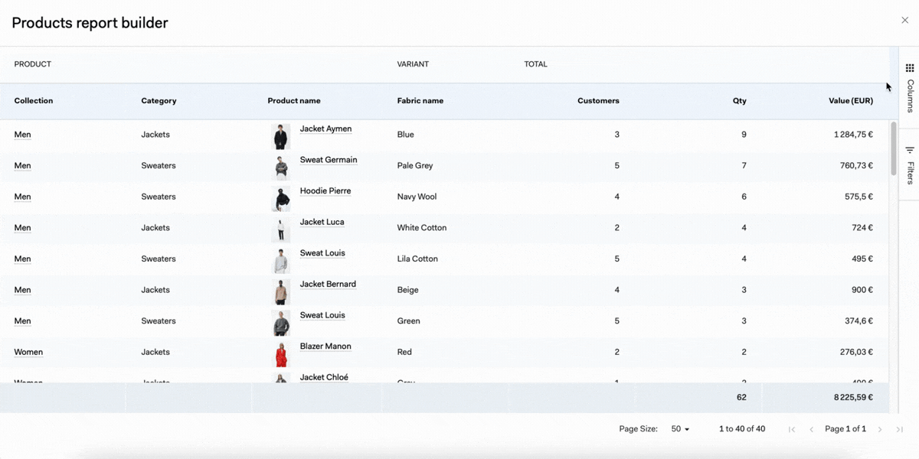Go to the previous page
This screenshot has width=919, height=459.
(x=811, y=429)
